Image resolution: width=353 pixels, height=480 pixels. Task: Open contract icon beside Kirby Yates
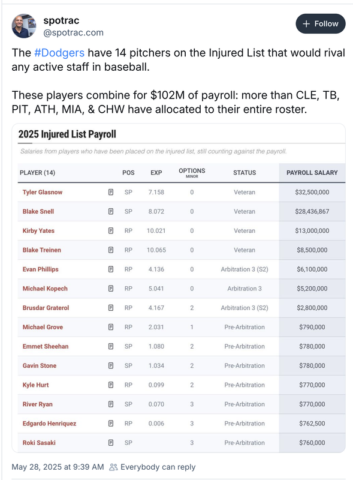point(111,231)
